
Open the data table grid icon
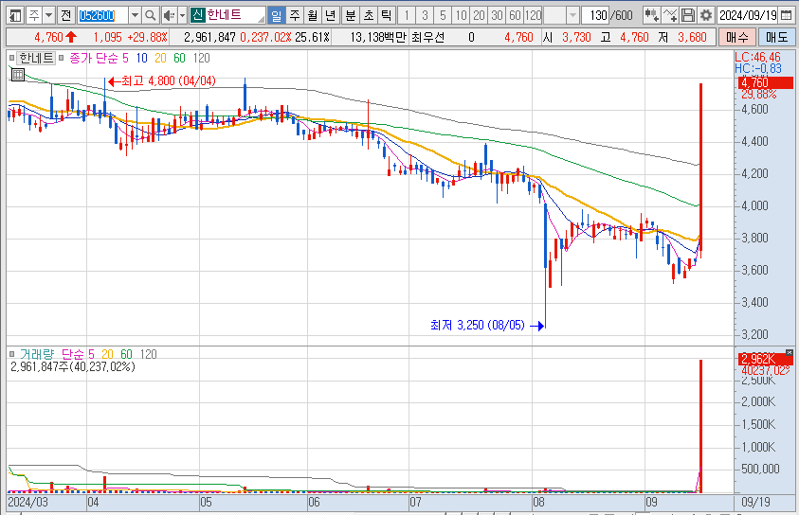pos(18,75)
